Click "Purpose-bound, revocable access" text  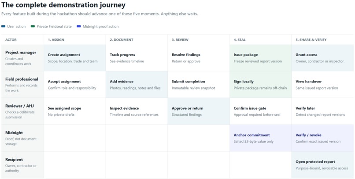pos(322,168)
